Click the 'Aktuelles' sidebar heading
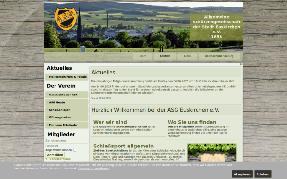The width and height of the screenshot is (287, 179). pyautogui.click(x=59, y=68)
